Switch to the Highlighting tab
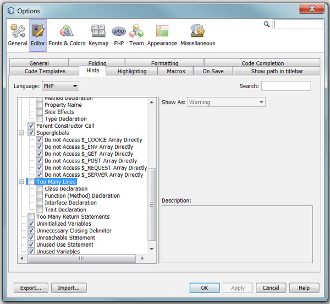 (132, 71)
